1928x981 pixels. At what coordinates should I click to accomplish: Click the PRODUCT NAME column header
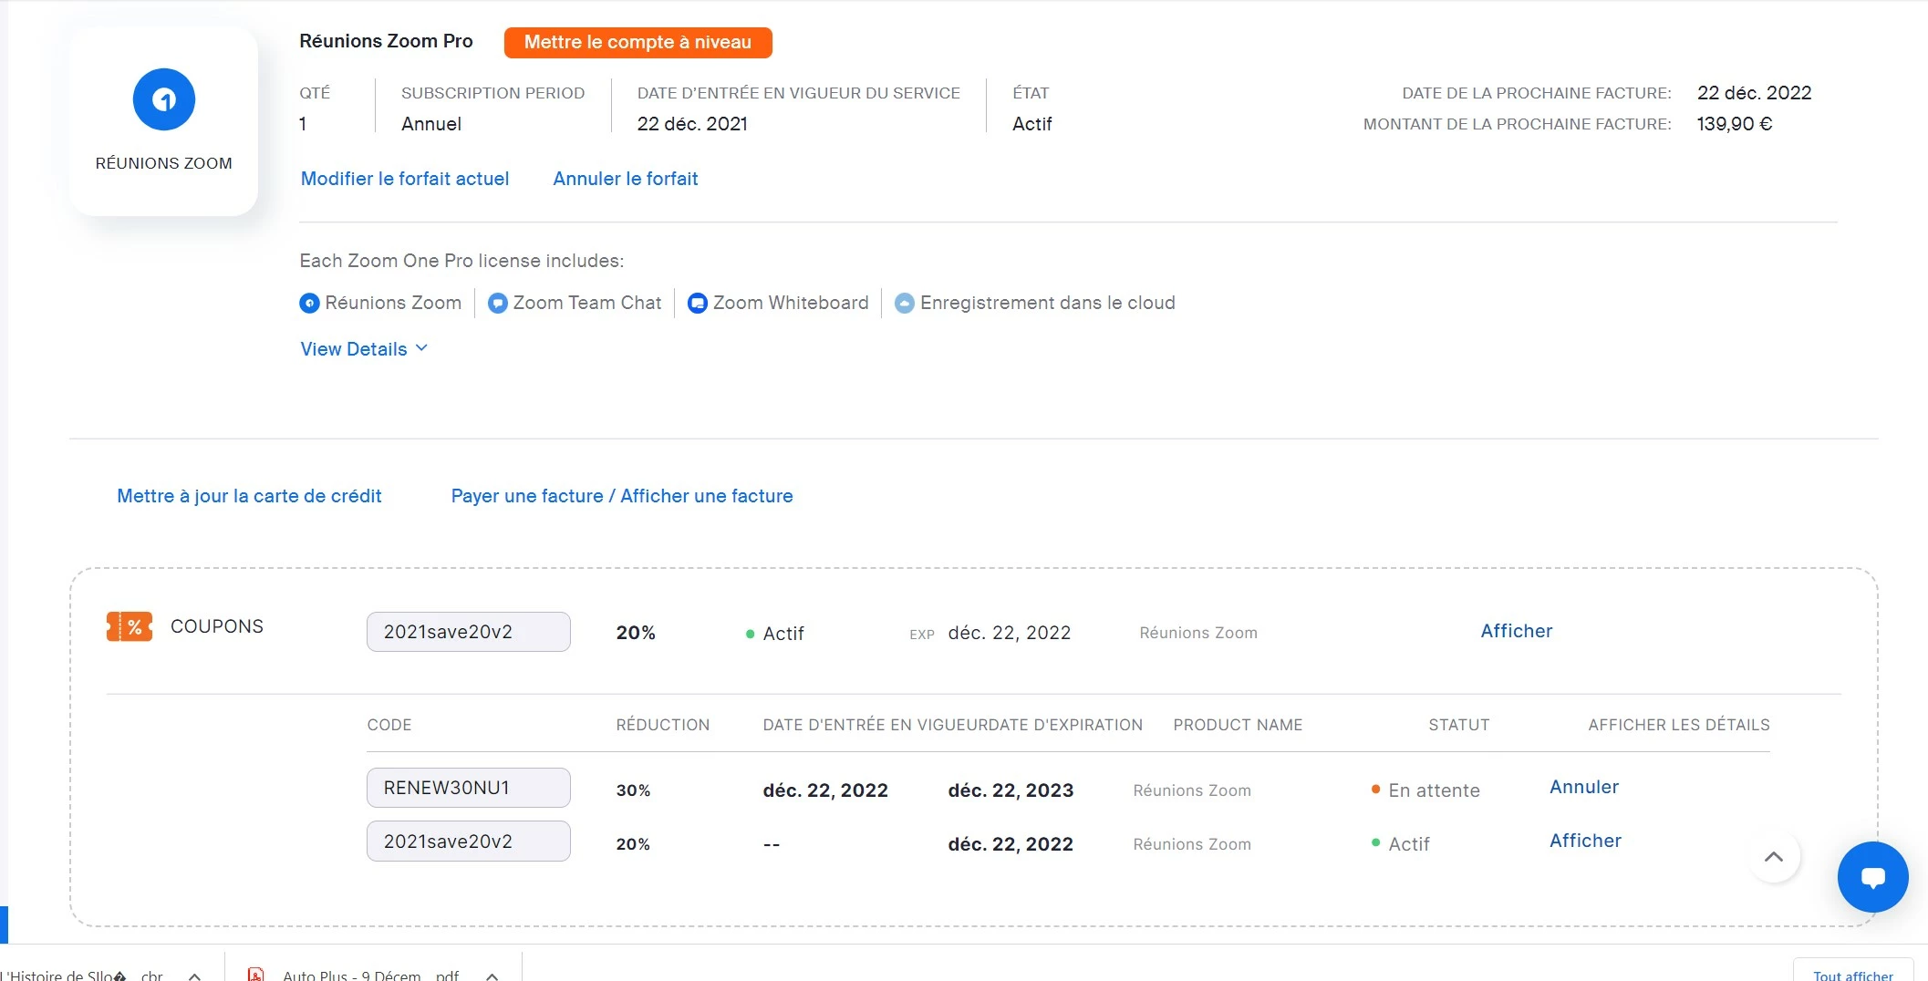click(1238, 725)
